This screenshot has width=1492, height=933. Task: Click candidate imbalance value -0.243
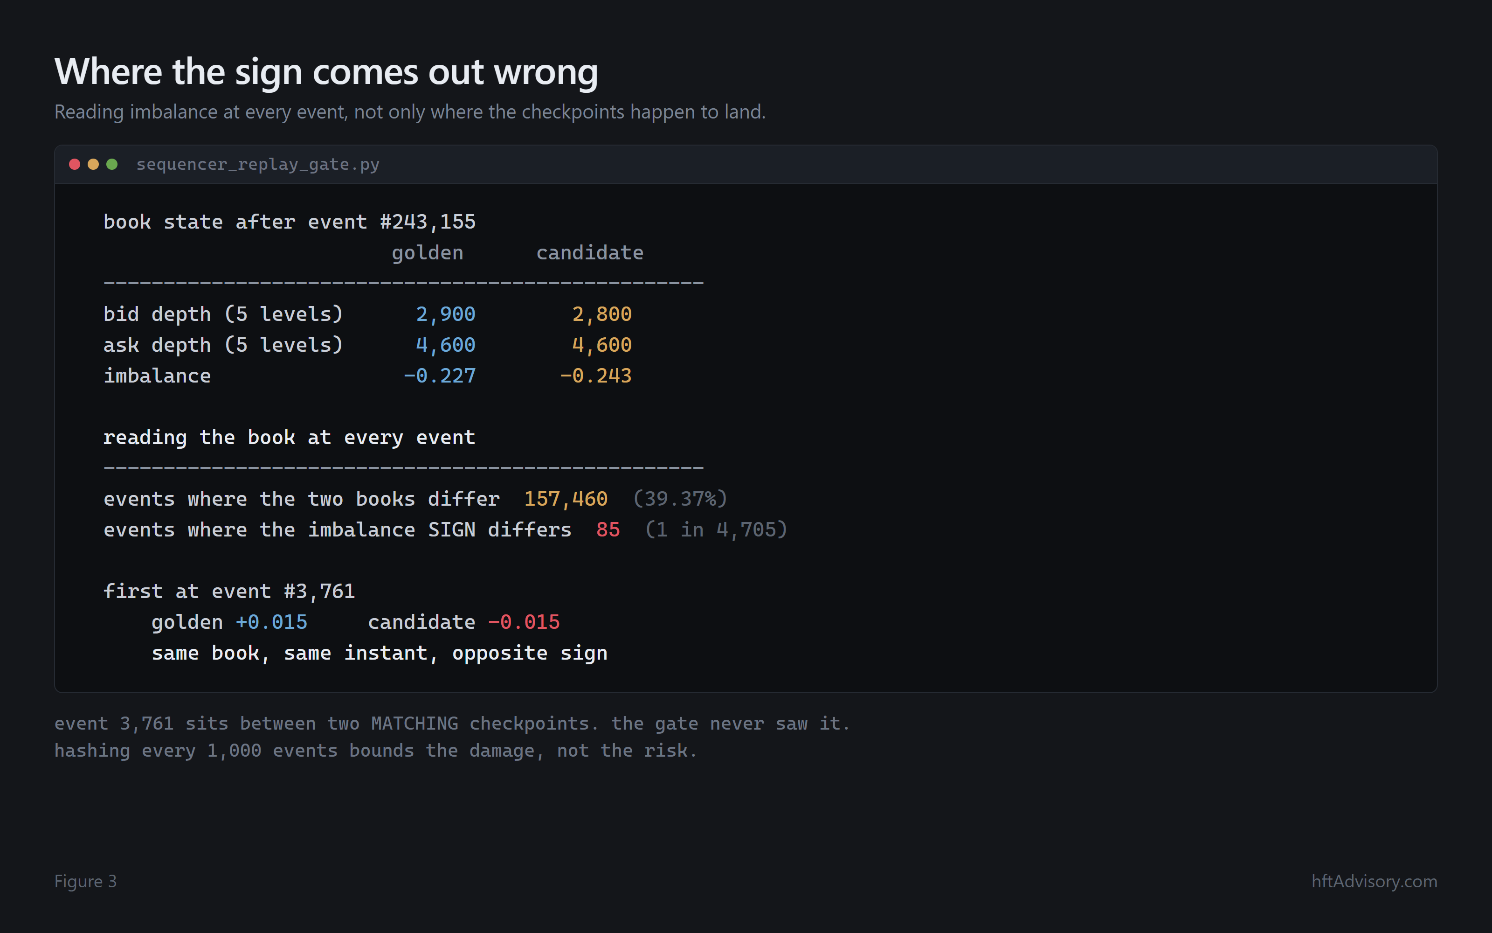(595, 376)
